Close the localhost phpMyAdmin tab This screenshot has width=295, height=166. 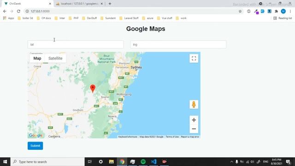click(x=101, y=4)
